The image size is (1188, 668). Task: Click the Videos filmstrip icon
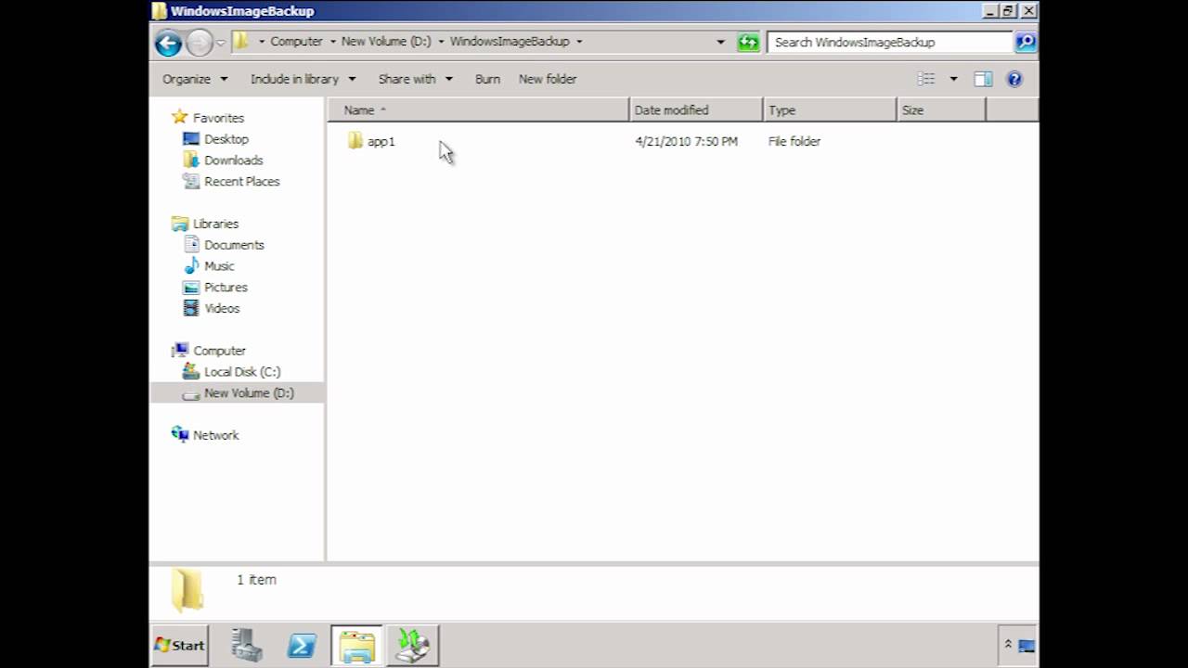pos(191,308)
